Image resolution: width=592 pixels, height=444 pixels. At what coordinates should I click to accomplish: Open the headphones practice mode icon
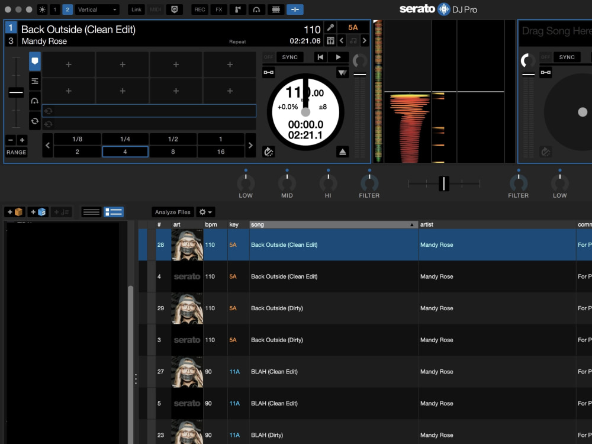coord(257,9)
